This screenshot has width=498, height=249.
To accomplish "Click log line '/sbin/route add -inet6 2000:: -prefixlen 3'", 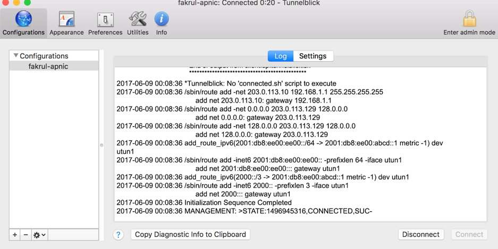I will tap(233, 185).
